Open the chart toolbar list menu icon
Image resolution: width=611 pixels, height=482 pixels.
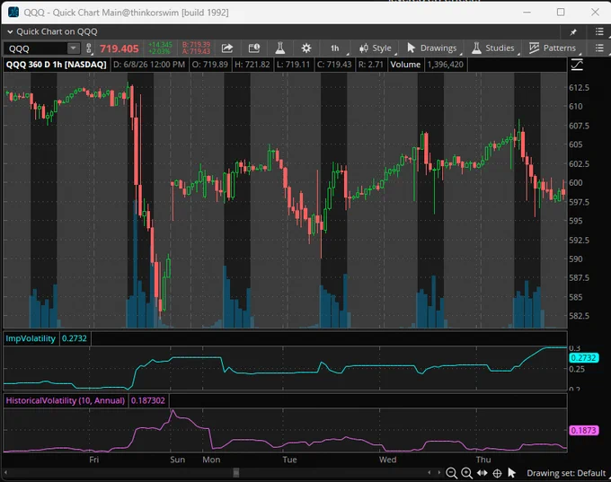point(599,48)
